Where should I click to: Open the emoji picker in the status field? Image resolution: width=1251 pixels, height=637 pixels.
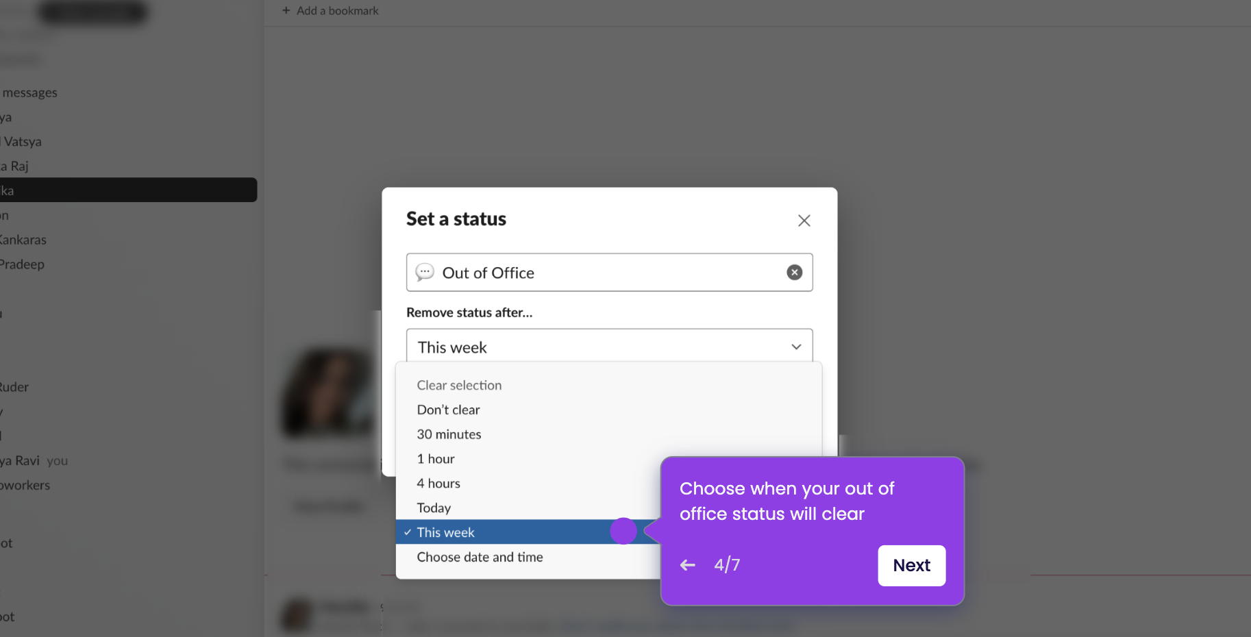tap(425, 272)
